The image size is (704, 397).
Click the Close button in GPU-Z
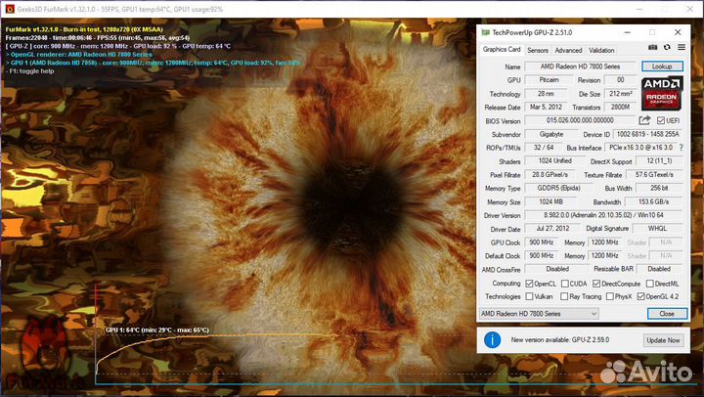tap(667, 314)
